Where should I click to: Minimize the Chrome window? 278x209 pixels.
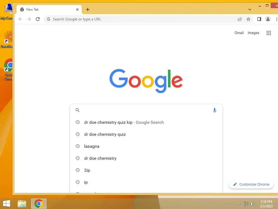pyautogui.click(x=260, y=6)
